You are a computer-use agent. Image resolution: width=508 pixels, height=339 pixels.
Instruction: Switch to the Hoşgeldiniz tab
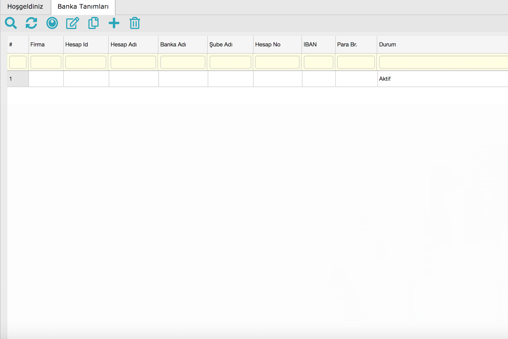click(x=25, y=7)
